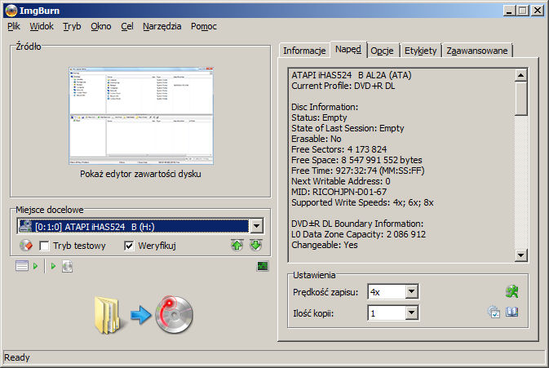
Task: Click the green running man write speed icon
Action: (512, 291)
